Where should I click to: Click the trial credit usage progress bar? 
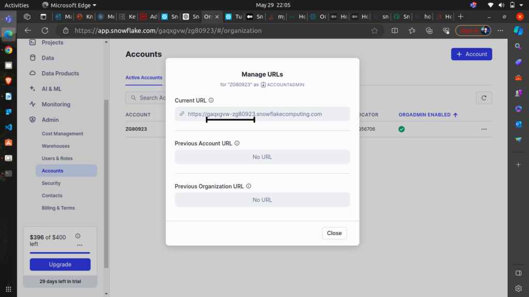click(60, 253)
